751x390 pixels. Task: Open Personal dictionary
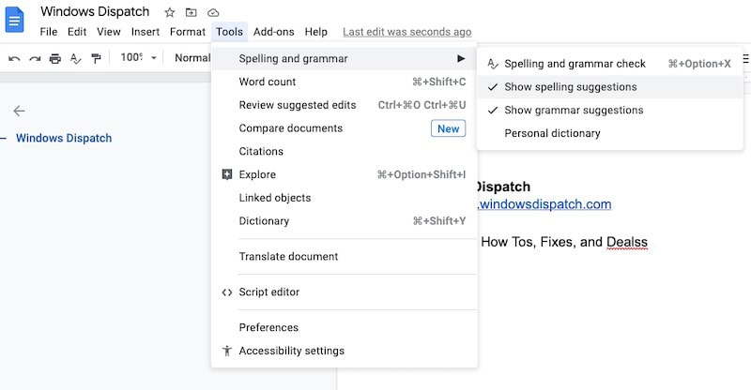[x=609, y=133]
